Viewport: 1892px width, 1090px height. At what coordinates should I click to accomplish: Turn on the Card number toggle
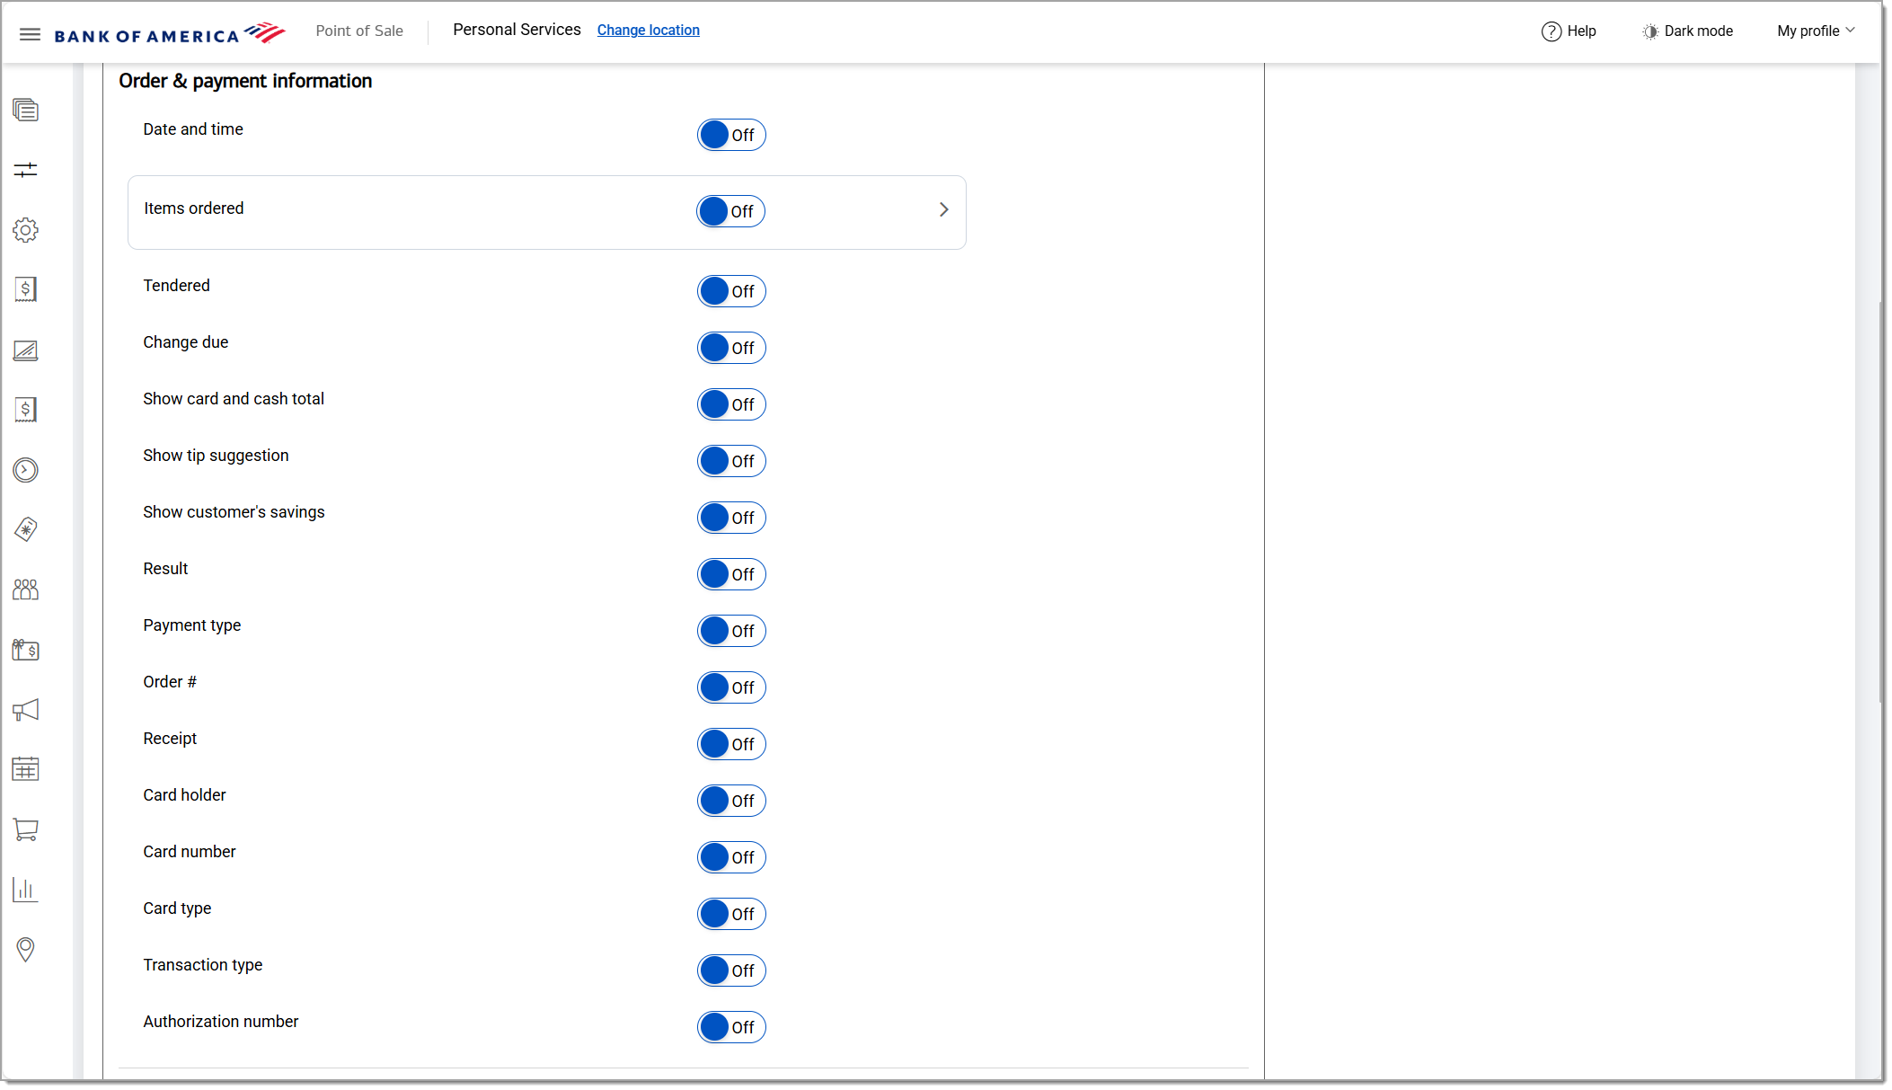(x=730, y=857)
